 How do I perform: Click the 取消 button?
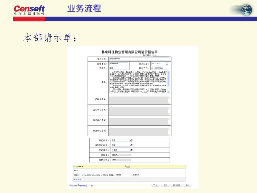187,185
